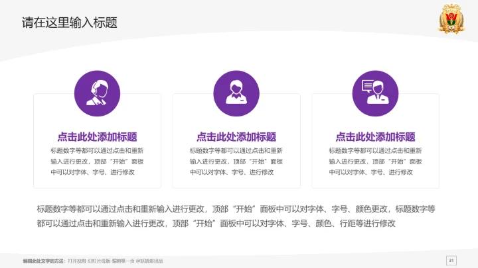Click the person with speech bubble icon
The image size is (478, 268).
click(375, 93)
